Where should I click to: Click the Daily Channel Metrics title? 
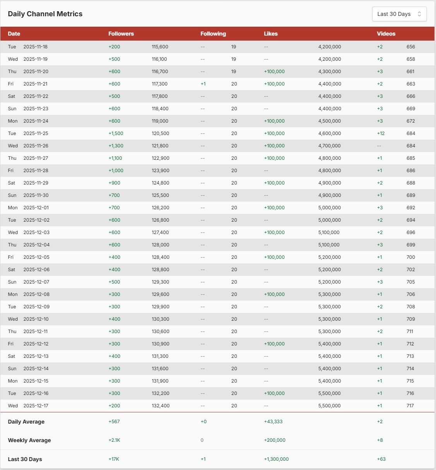click(x=45, y=14)
